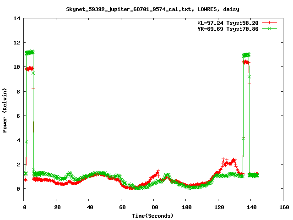Click the Power (Kelvin) y-axis label

5,110
